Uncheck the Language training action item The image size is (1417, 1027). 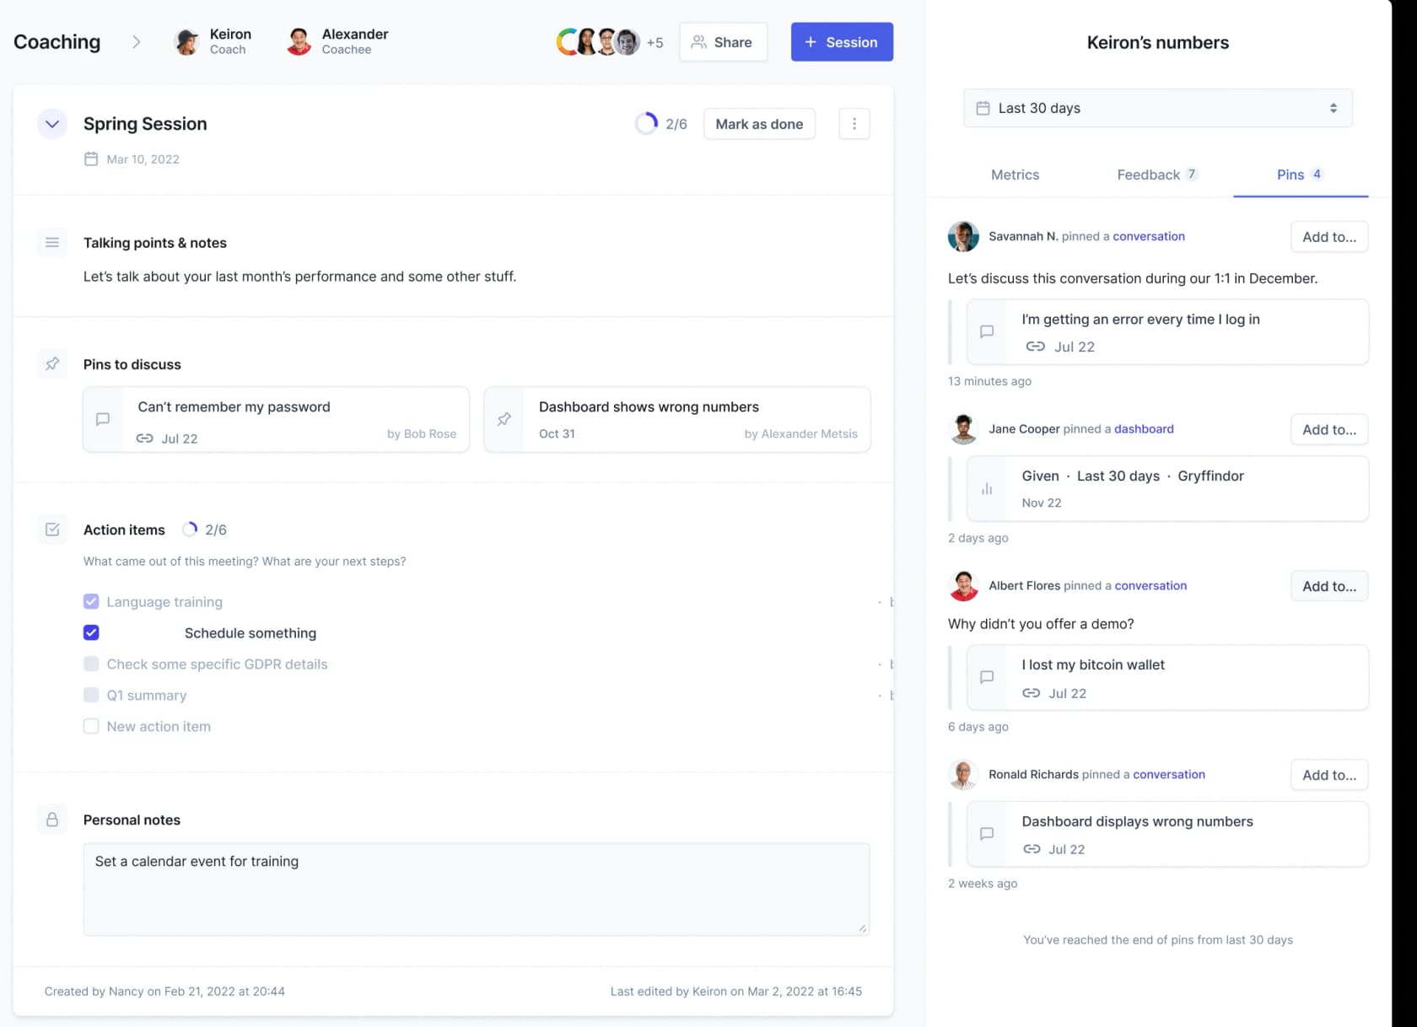(91, 602)
